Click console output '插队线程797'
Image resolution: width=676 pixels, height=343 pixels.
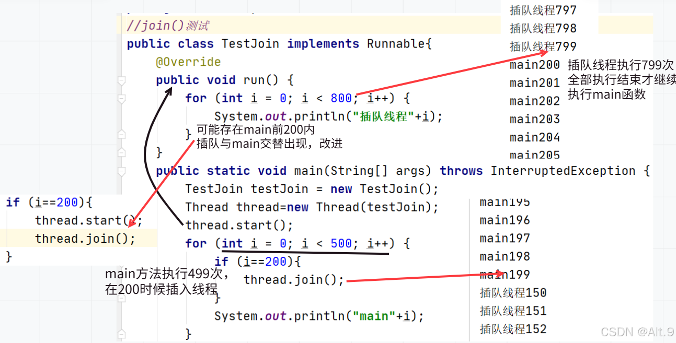(x=543, y=10)
